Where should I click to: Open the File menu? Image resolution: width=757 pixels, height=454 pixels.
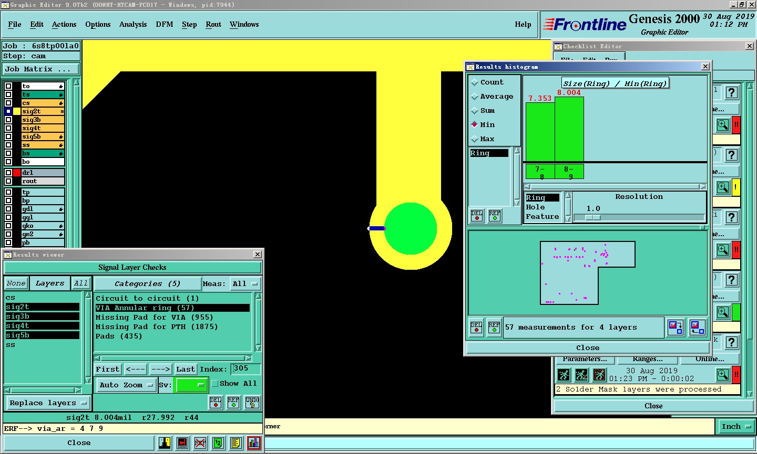[15, 25]
